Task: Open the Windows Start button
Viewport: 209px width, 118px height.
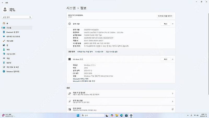Action: (x=78, y=115)
